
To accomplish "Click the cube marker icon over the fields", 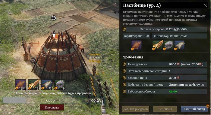I will click(54, 18).
